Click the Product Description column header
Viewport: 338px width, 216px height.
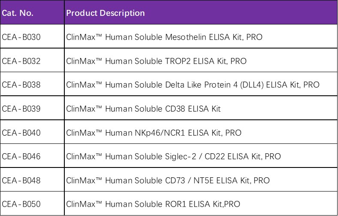106,13
